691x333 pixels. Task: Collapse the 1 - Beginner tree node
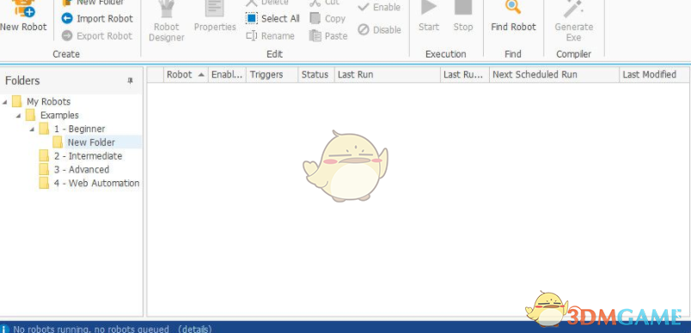[x=32, y=130]
